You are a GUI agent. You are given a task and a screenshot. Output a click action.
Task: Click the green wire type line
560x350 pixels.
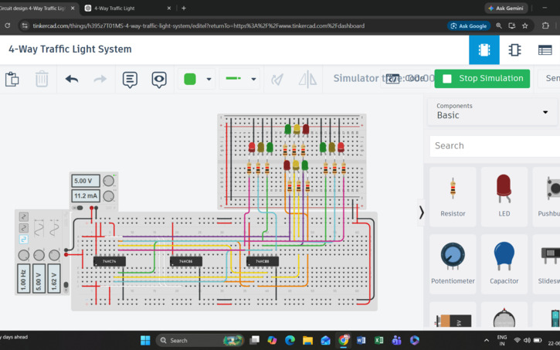tap(233, 78)
